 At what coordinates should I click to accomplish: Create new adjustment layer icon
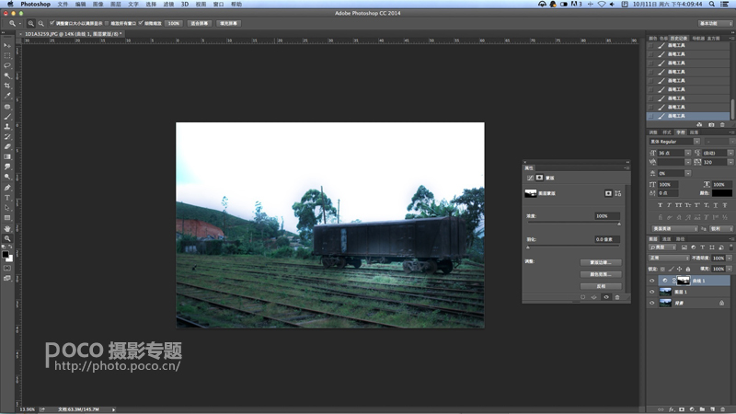692,409
